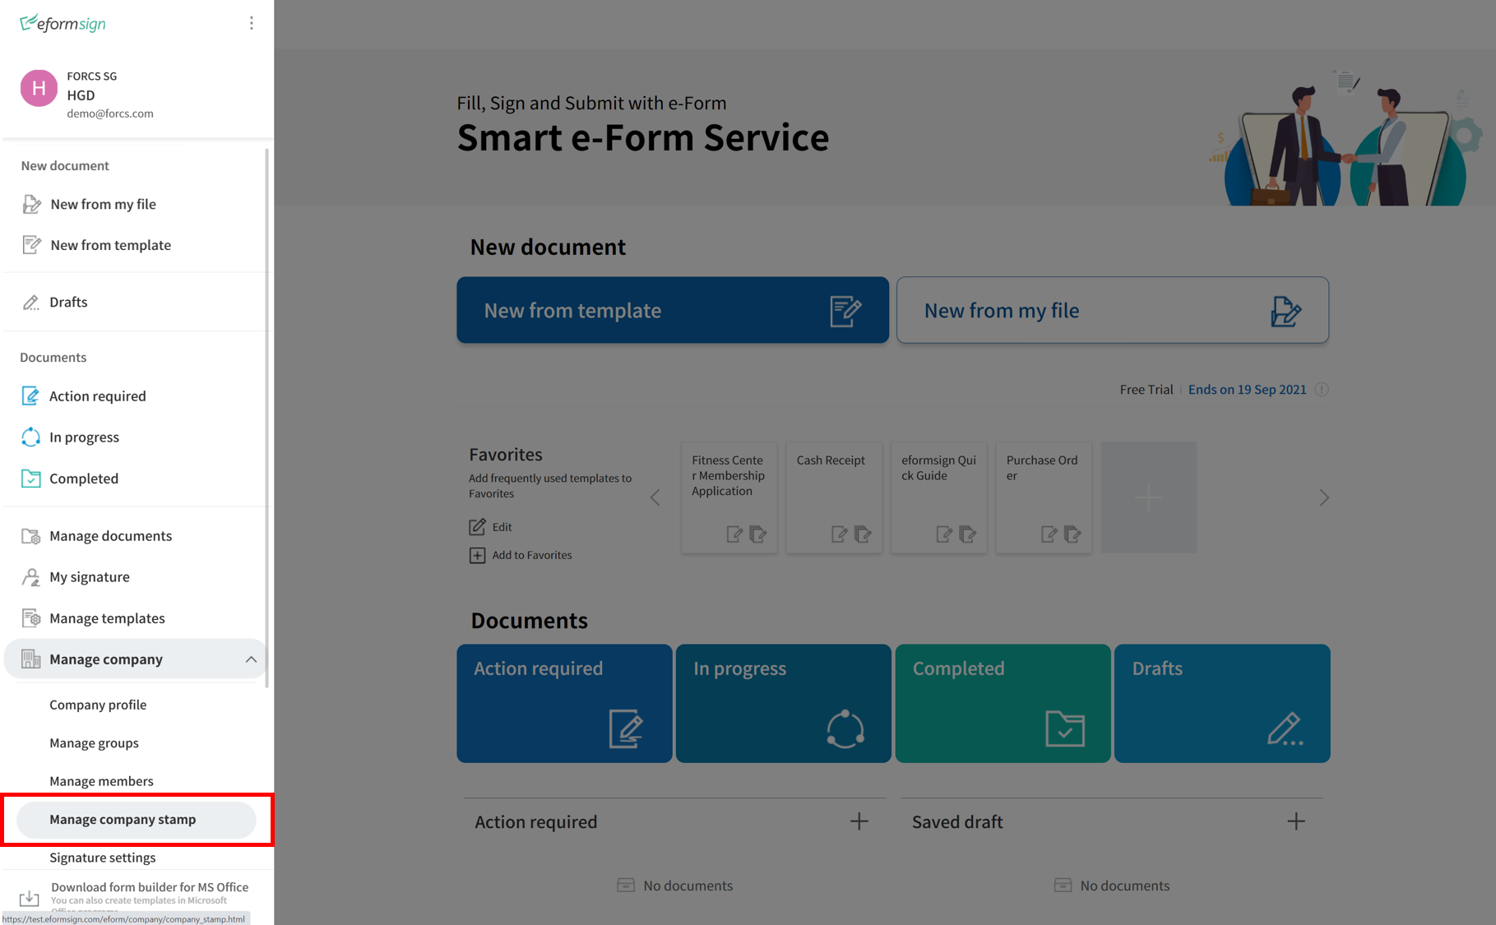Click the In progress circular icon in sidebar
Screen dimensions: 1496x925
click(30, 437)
